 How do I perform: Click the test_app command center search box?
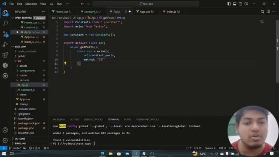tap(146, 4)
